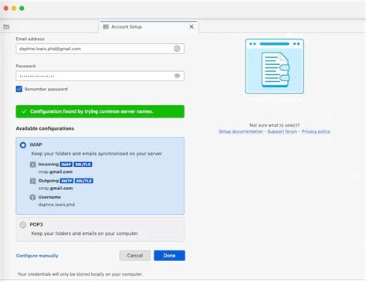The height and width of the screenshot is (282, 366).
Task: Select the POP3 configuration radio button
Action: pos(23,225)
